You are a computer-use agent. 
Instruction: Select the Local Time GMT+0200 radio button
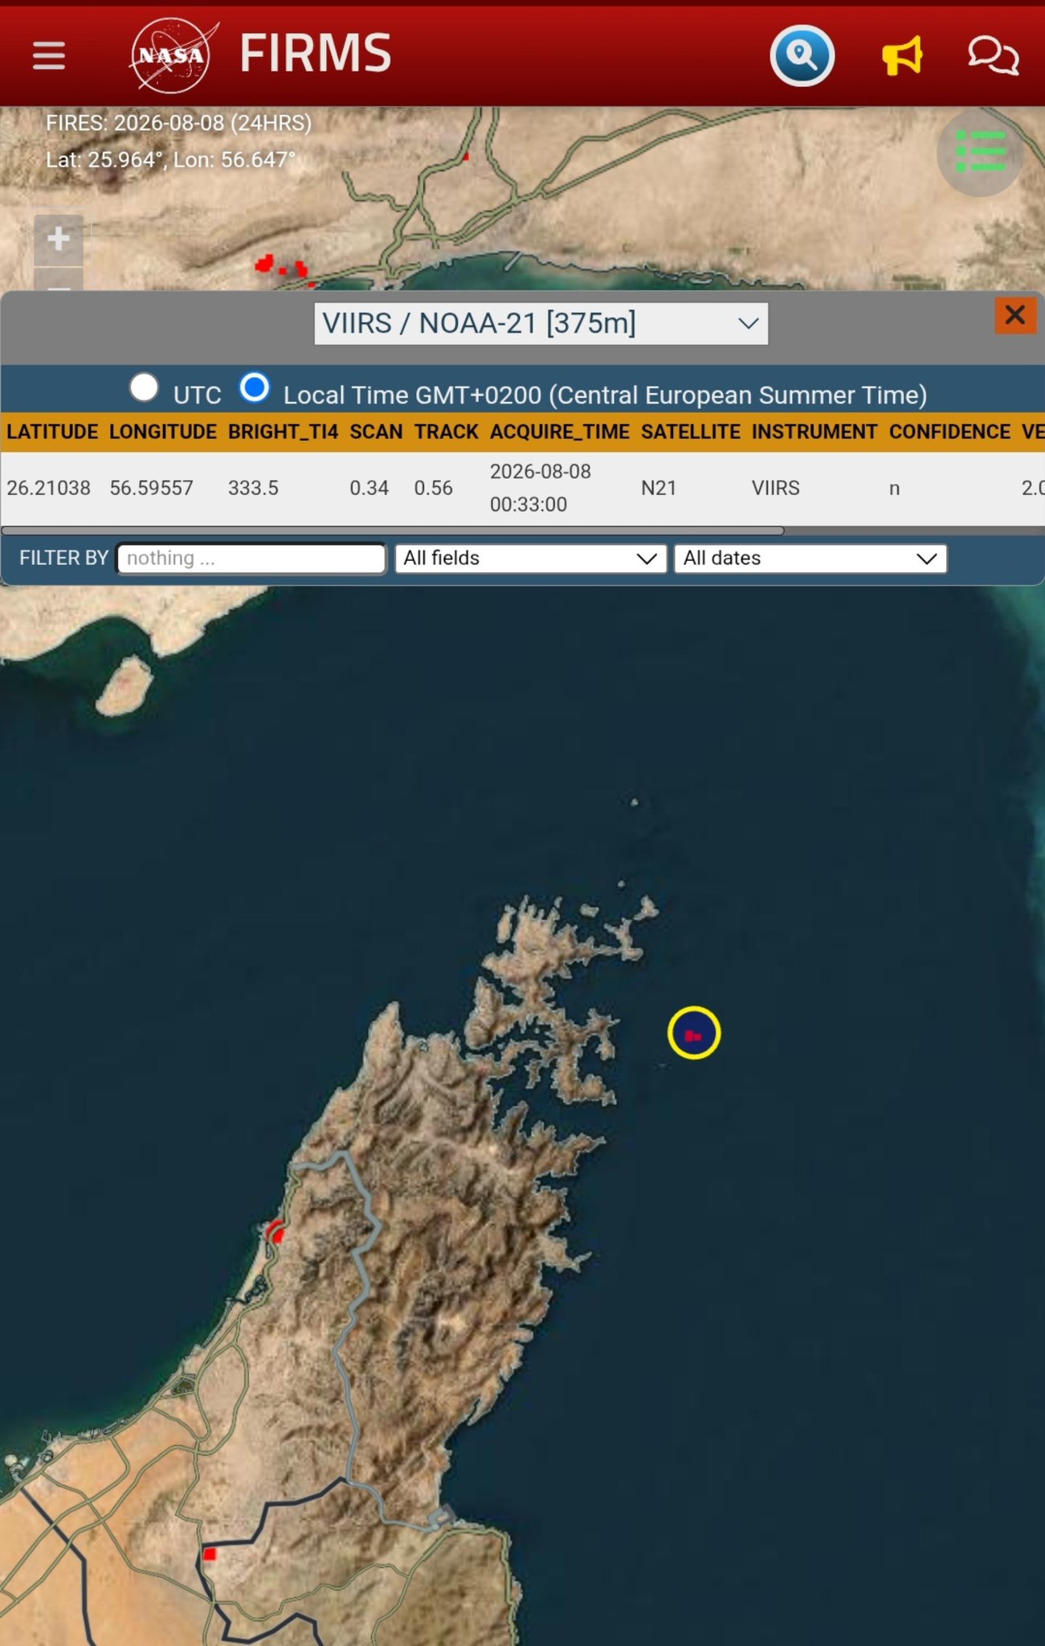coord(255,387)
